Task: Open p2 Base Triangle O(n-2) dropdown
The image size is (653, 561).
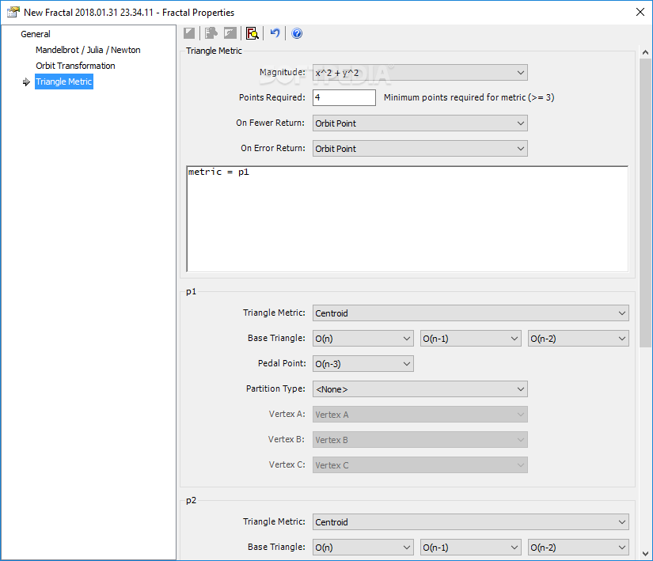Action: 579,548
